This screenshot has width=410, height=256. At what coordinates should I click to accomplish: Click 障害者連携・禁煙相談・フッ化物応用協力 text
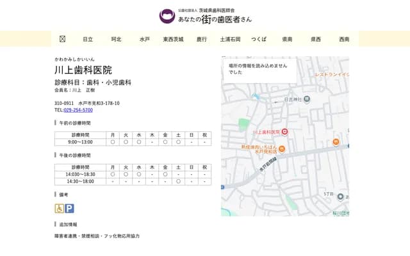[x=97, y=236]
